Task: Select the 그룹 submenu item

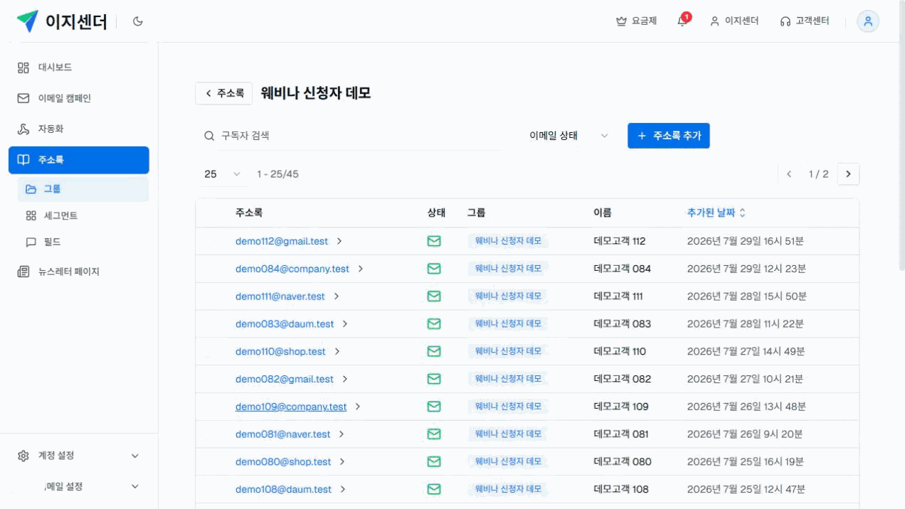Action: [83, 189]
